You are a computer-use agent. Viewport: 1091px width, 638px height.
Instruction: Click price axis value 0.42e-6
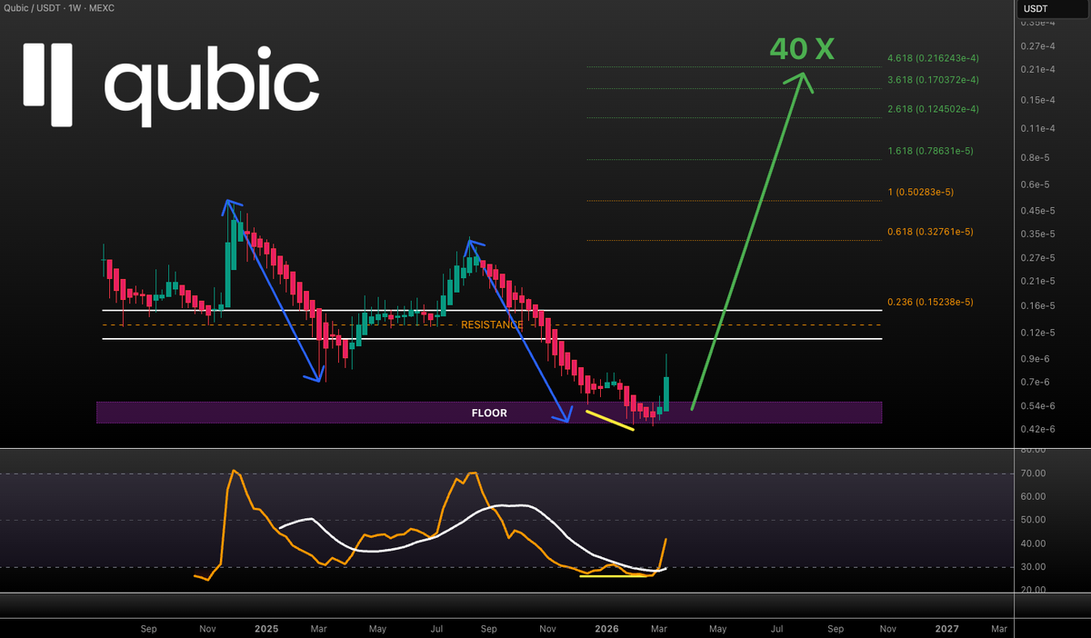click(x=1039, y=429)
